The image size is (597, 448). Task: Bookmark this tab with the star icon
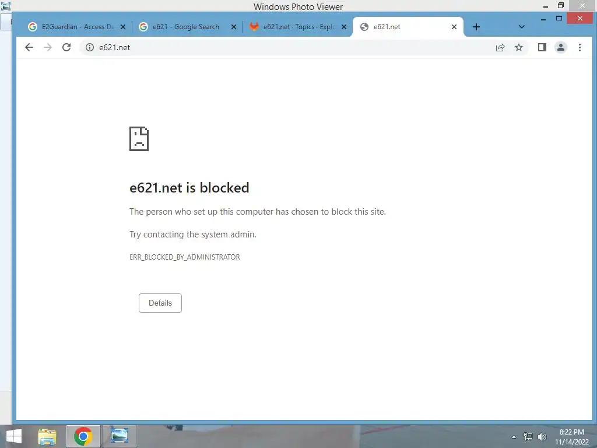point(518,47)
